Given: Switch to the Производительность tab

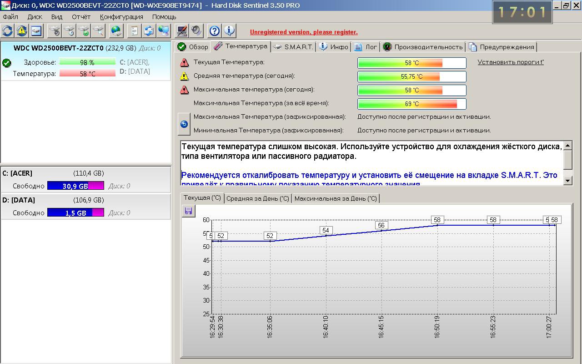Looking at the screenshot, I should pos(423,47).
